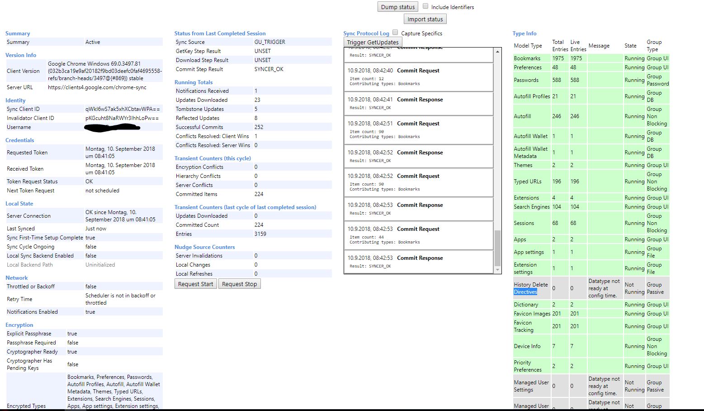Click Successful Commits value 252
The height and width of the screenshot is (411, 704).
tap(259, 127)
